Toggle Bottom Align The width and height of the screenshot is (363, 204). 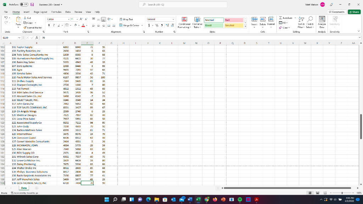[x=103, y=19]
